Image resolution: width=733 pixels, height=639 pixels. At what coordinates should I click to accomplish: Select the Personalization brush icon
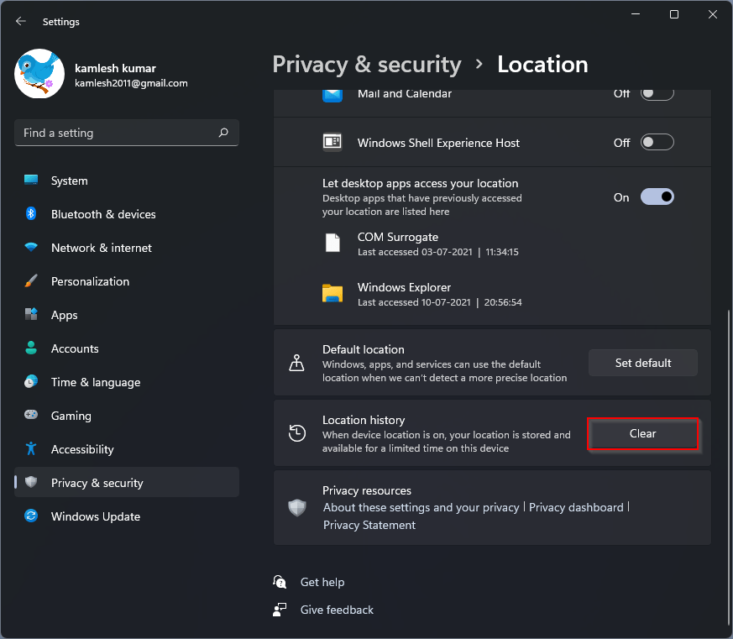[x=31, y=281]
